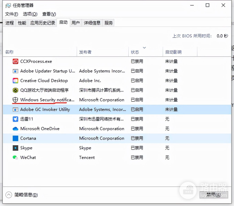The height and width of the screenshot is (206, 234).
Task: Open the 查看(V) menu
Action: click(x=48, y=14)
